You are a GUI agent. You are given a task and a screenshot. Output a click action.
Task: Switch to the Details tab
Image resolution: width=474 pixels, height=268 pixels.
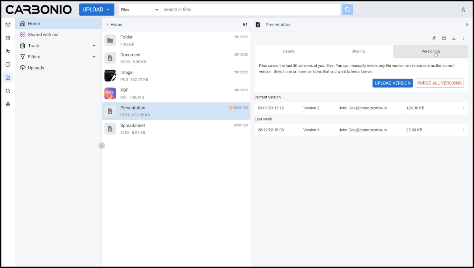(x=289, y=51)
